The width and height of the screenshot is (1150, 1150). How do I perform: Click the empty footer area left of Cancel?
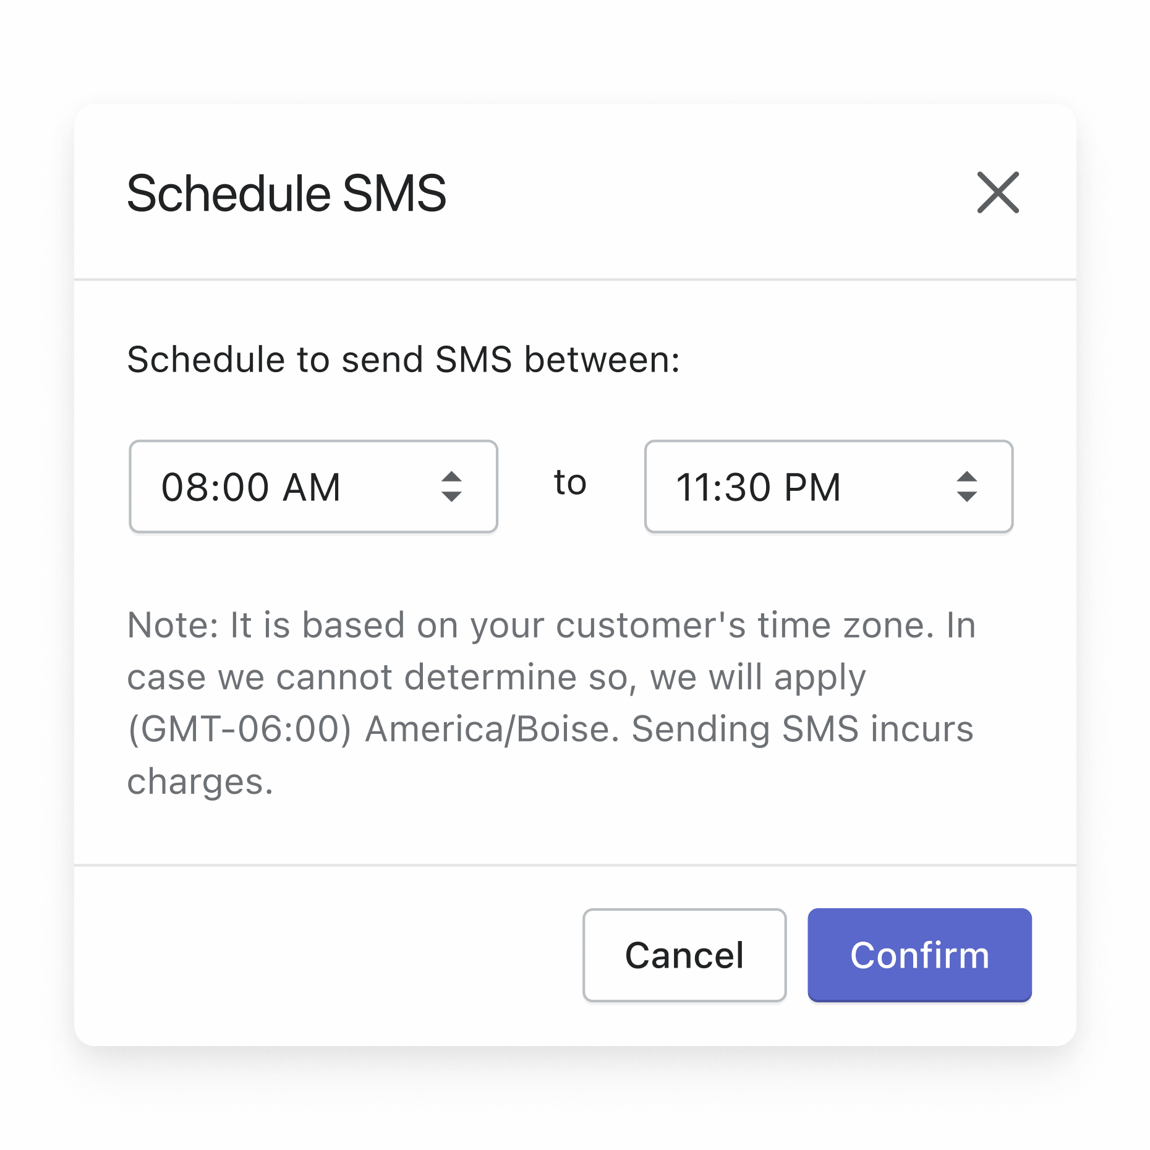(x=328, y=955)
